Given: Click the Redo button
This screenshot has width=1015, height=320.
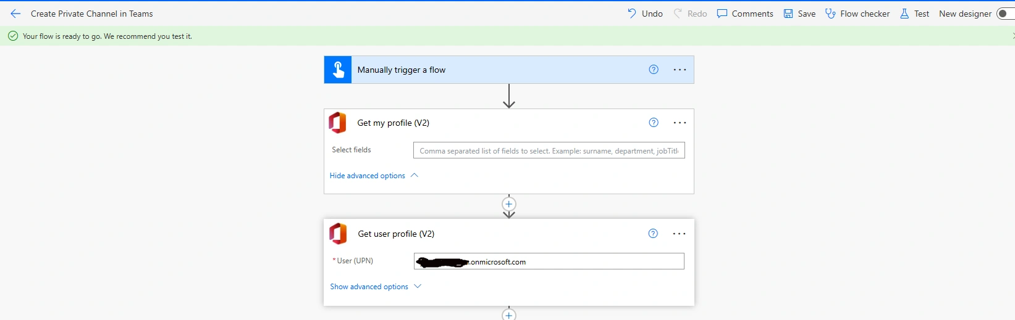Looking at the screenshot, I should coord(690,14).
